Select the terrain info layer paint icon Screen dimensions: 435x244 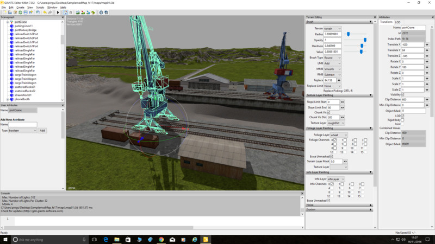click(x=88, y=12)
